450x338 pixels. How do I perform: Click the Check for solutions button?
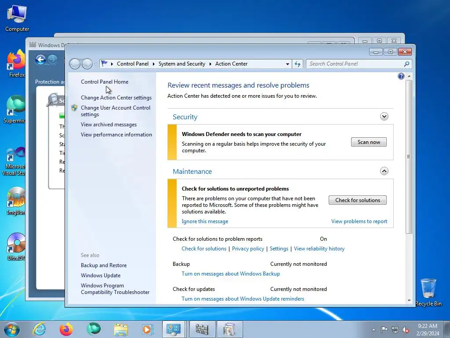[x=358, y=200]
